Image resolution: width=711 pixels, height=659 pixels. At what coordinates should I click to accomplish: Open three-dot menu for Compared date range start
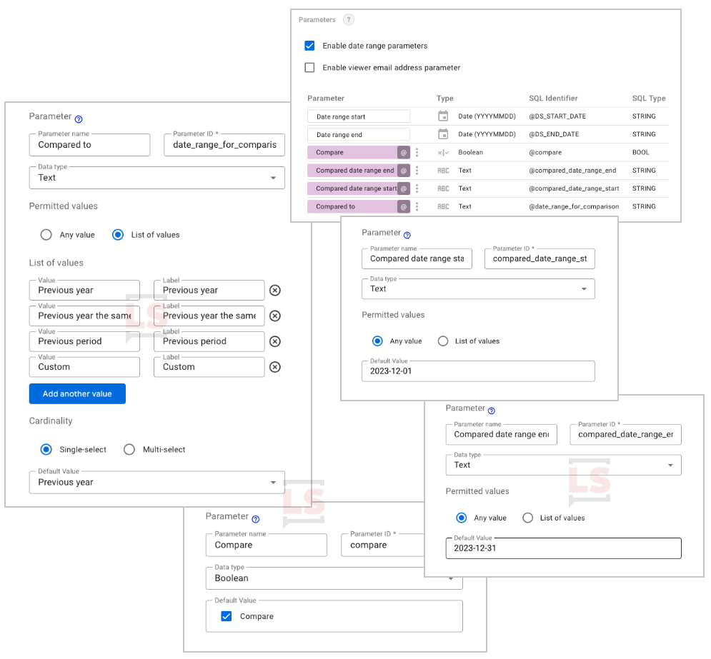click(x=417, y=188)
